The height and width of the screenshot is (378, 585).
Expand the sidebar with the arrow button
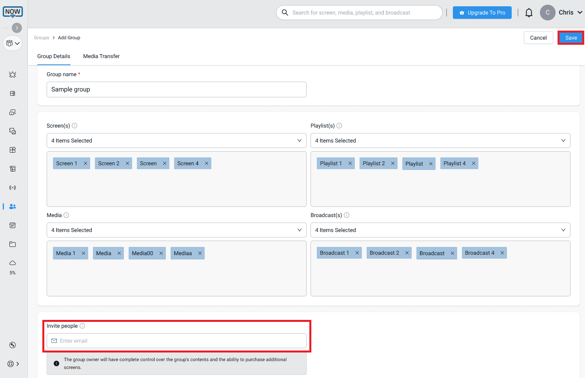17,28
